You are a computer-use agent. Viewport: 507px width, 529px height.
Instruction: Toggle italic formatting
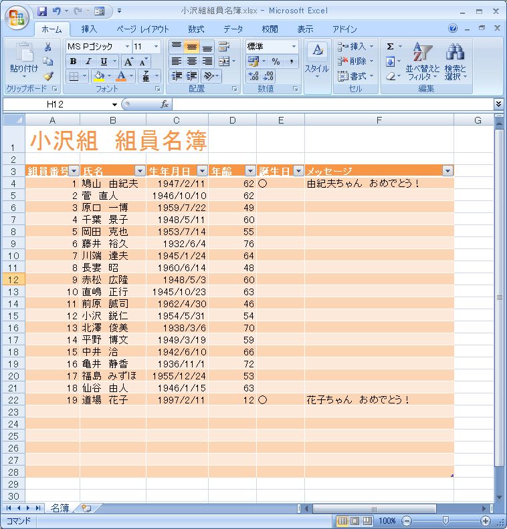[88, 61]
